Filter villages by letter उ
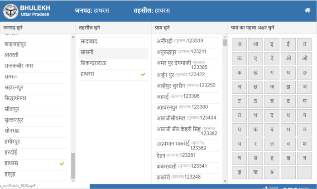Viewport: 317px width, 189px height. (304, 44)
